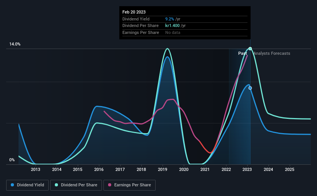Click the No data earnings value

click(x=173, y=32)
